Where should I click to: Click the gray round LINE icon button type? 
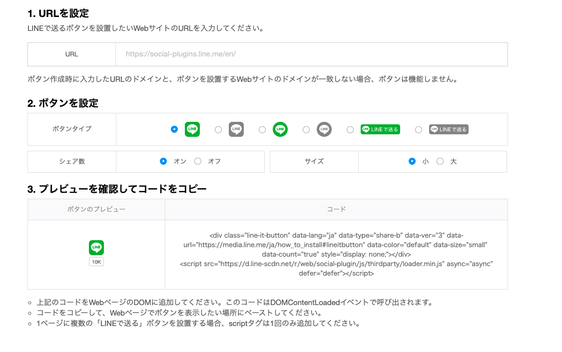(x=324, y=129)
